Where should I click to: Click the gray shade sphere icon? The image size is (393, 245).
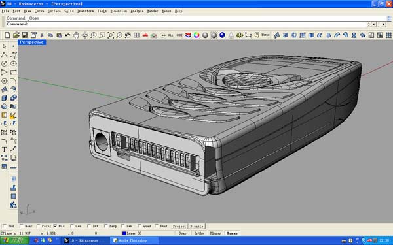tap(205, 35)
